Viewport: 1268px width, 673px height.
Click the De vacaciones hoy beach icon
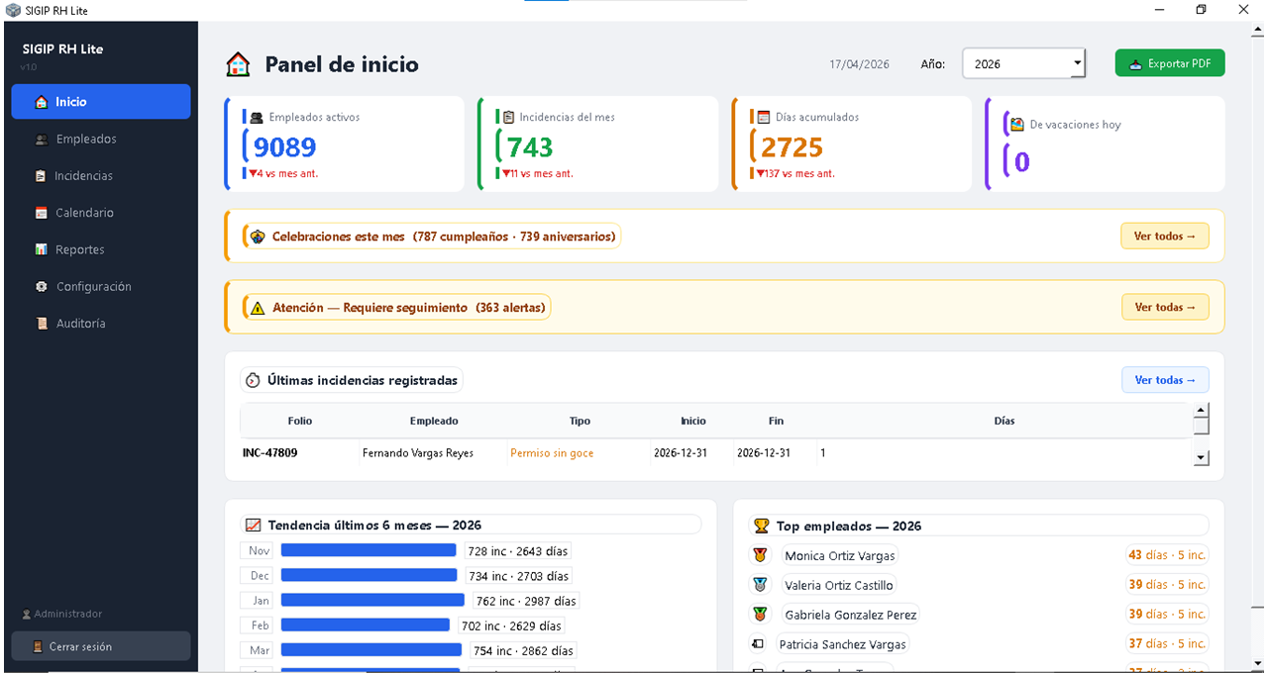tap(1016, 125)
